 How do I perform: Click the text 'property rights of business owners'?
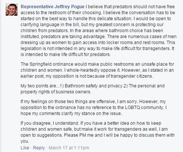click(x=55, y=92)
